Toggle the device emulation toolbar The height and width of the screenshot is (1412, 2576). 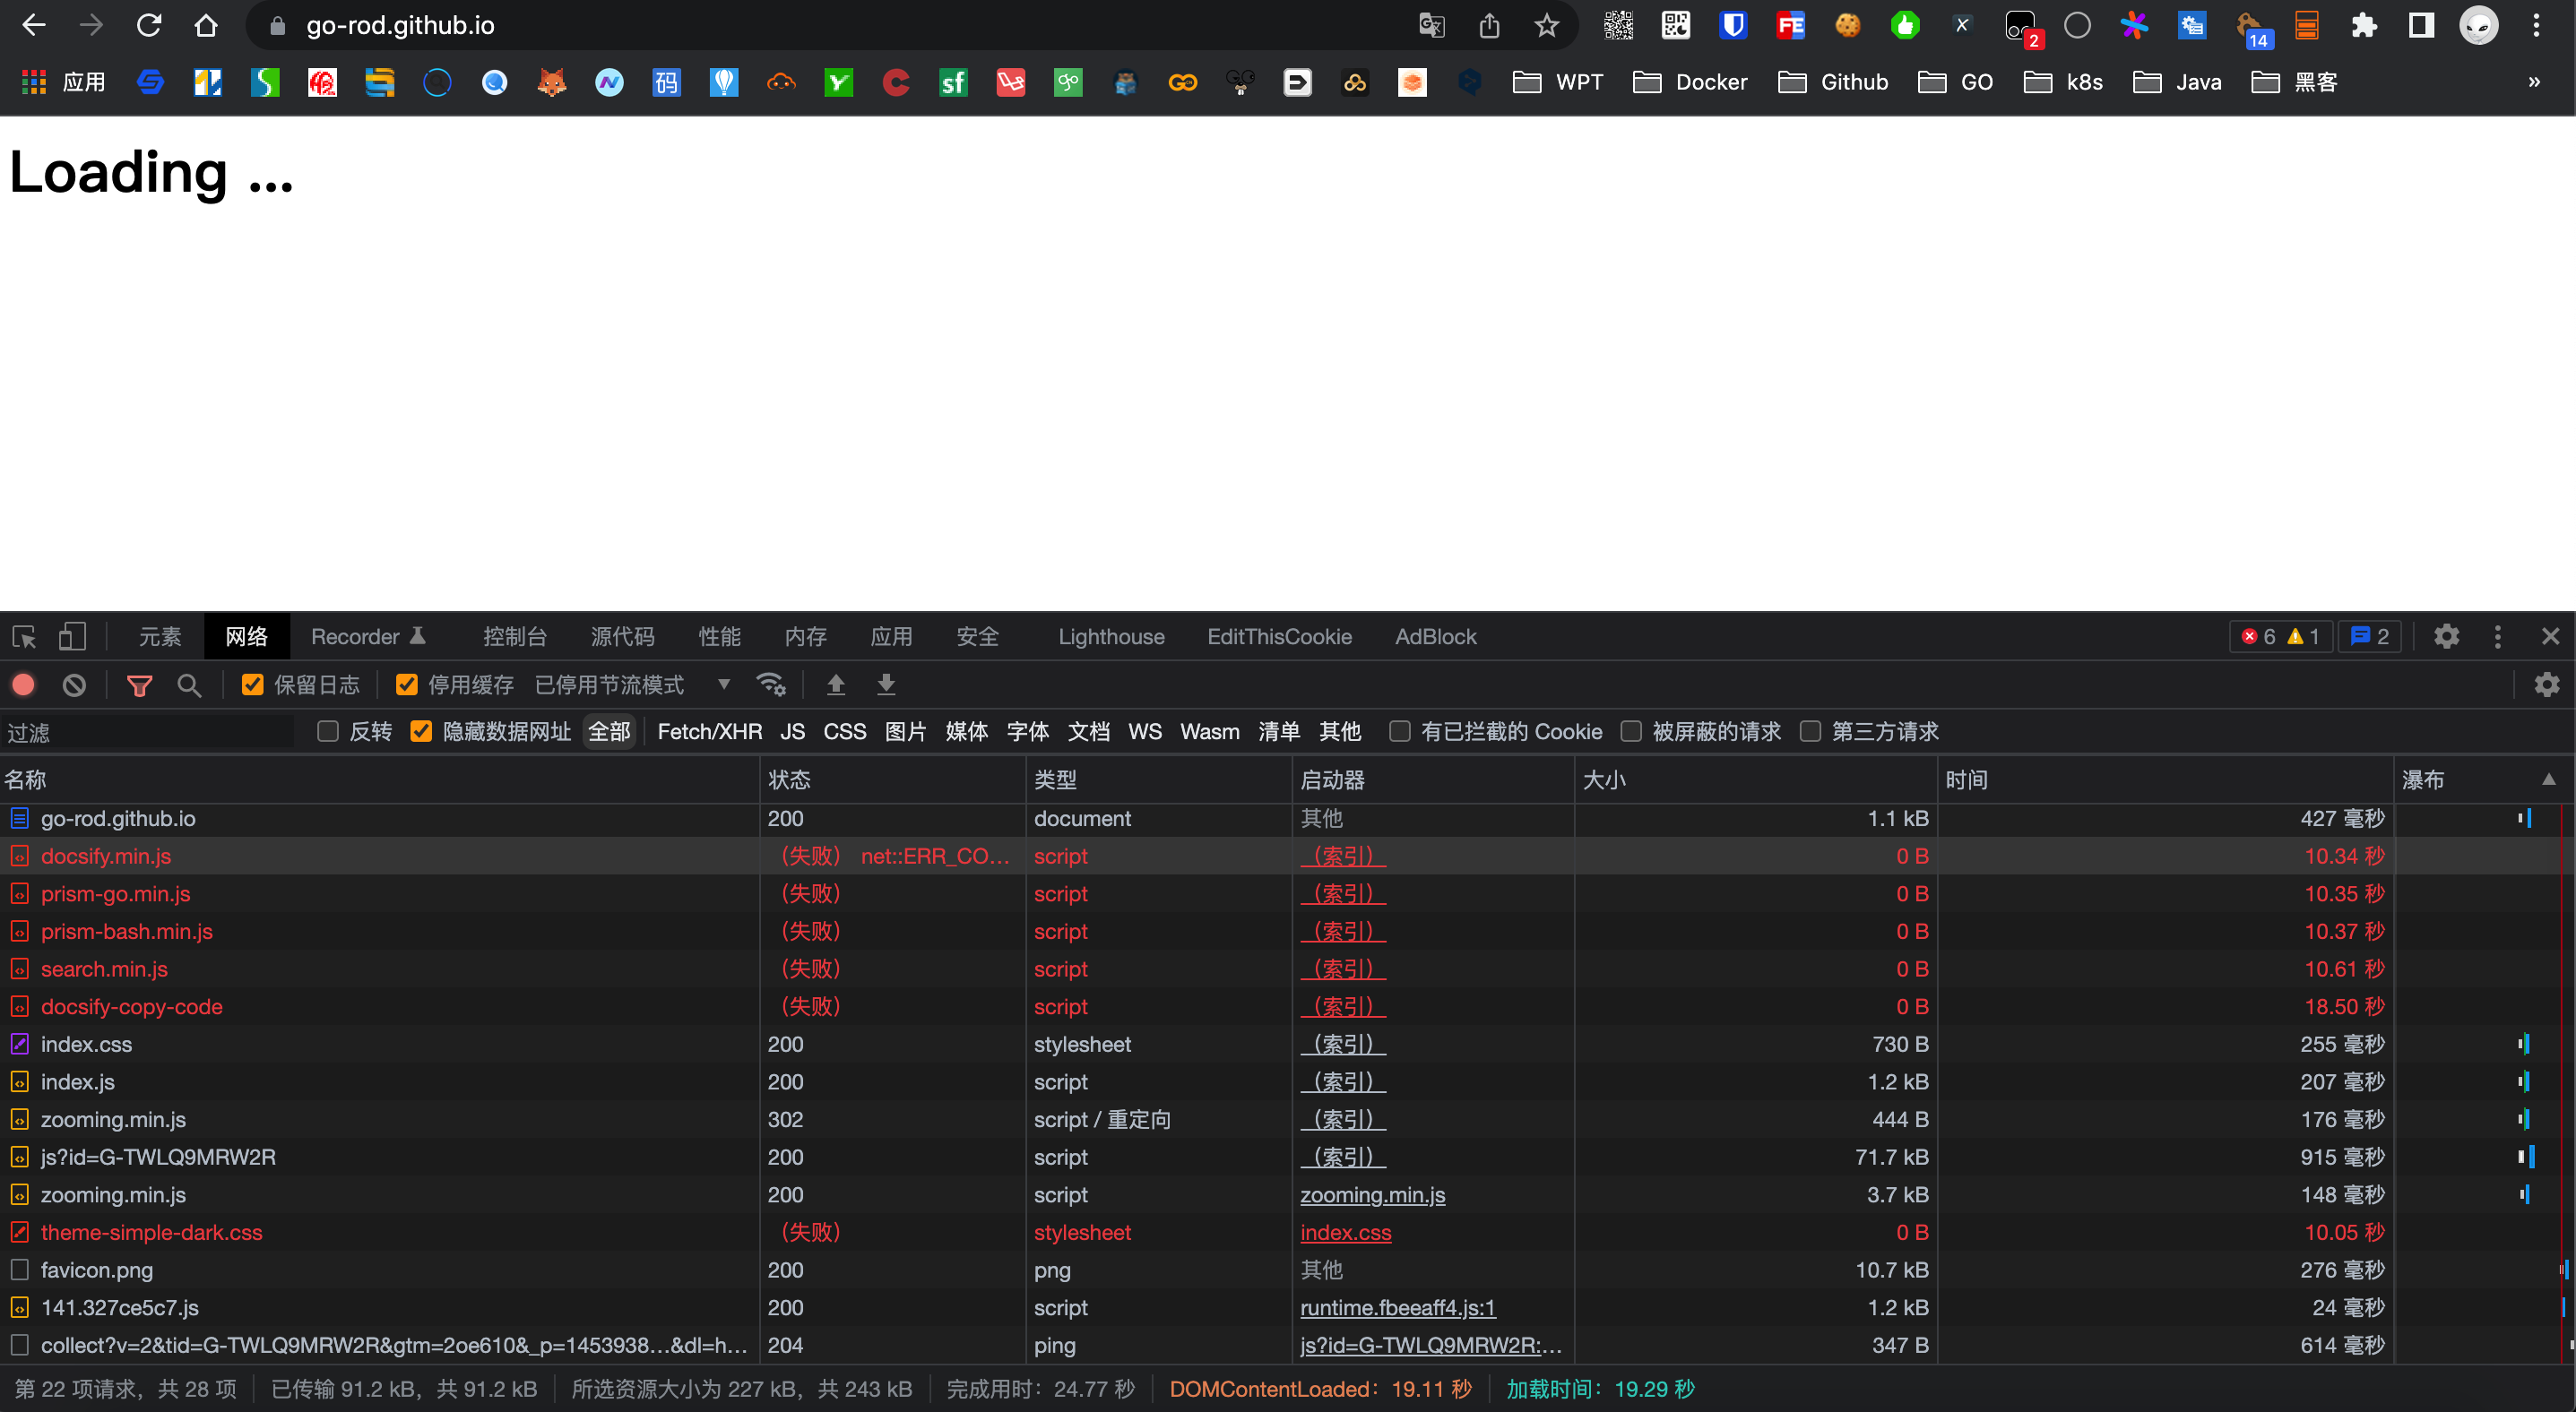click(71, 636)
